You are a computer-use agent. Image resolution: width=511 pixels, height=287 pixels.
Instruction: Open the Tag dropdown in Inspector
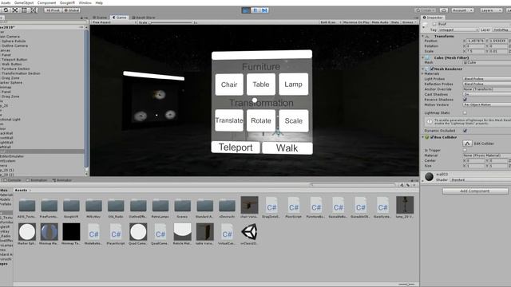click(458, 30)
